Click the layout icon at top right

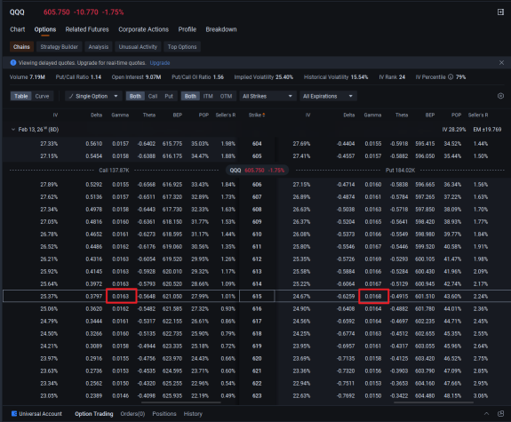click(x=500, y=12)
